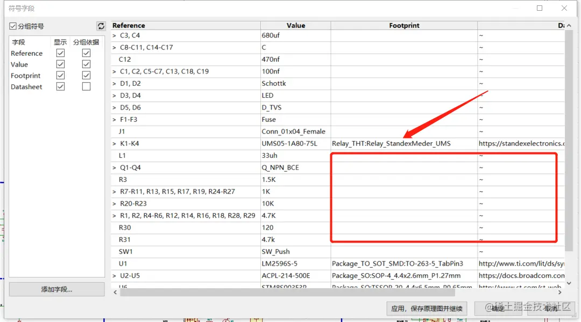This screenshot has height=322, width=581.
Task: Select the Q_NPN_BCE value cell
Action: (296, 167)
